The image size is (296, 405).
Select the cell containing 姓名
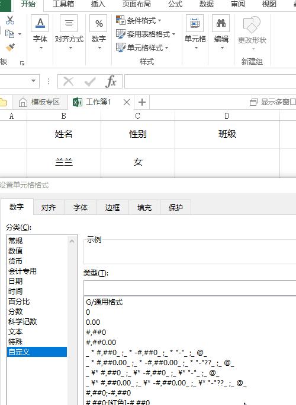click(64, 134)
